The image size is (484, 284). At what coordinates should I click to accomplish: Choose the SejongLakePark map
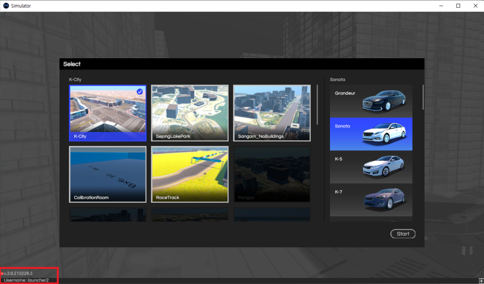click(190, 113)
